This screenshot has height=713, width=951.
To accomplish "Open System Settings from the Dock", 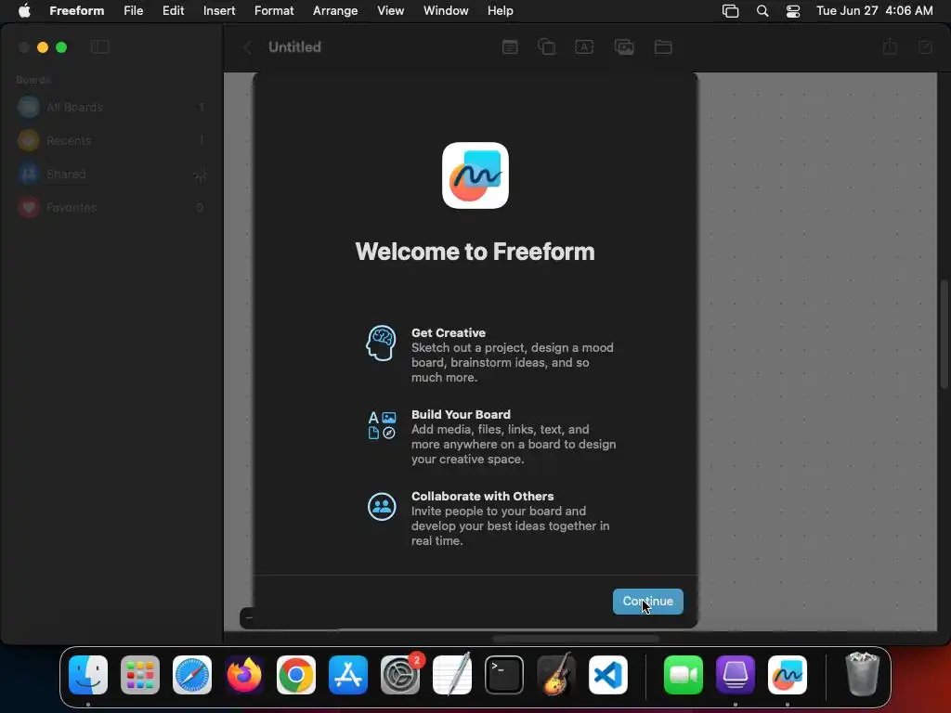I will point(400,675).
